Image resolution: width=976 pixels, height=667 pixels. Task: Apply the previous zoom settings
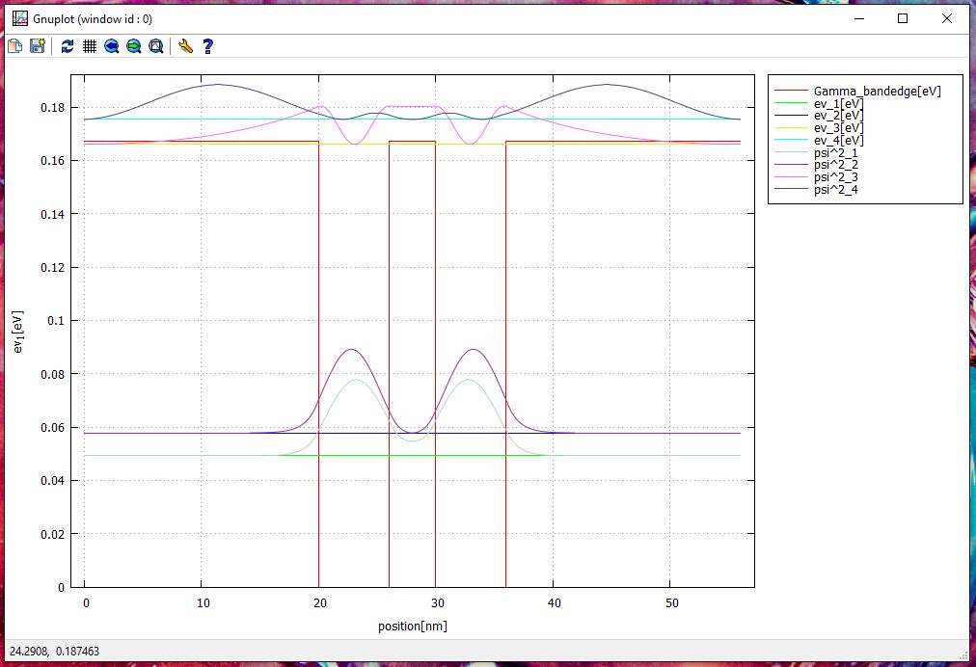coord(112,46)
